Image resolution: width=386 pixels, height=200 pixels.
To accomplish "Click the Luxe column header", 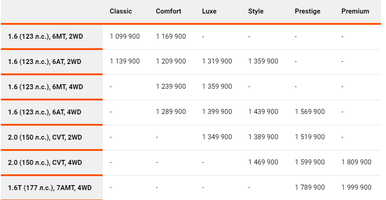I will pyautogui.click(x=209, y=11).
